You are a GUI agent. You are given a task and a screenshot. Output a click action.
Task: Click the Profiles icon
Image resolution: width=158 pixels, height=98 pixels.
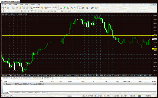coord(8,8)
